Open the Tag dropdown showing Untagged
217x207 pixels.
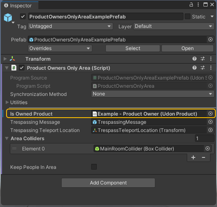coord(70,26)
